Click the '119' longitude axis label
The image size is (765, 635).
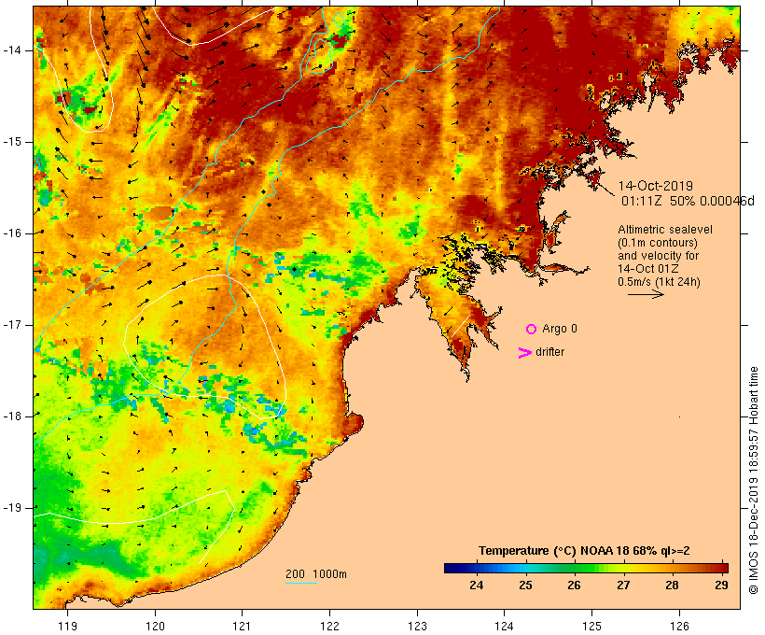[67, 627]
